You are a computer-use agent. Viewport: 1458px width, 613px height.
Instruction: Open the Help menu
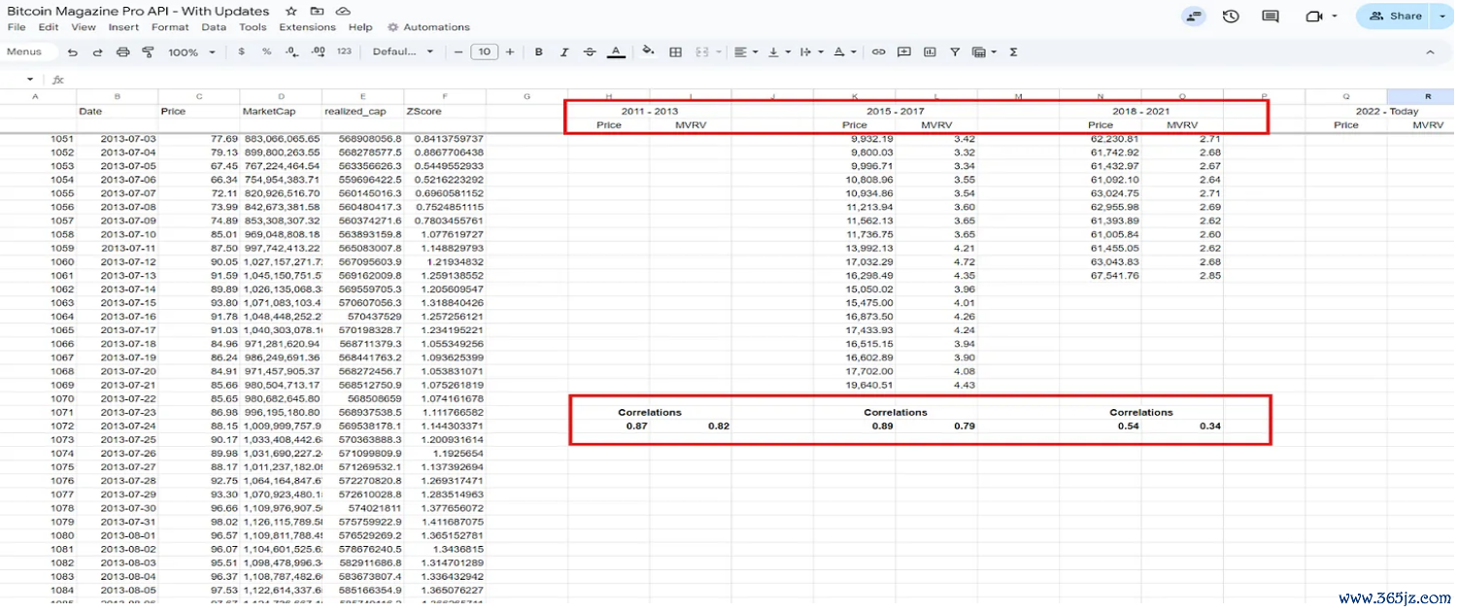[x=360, y=27]
